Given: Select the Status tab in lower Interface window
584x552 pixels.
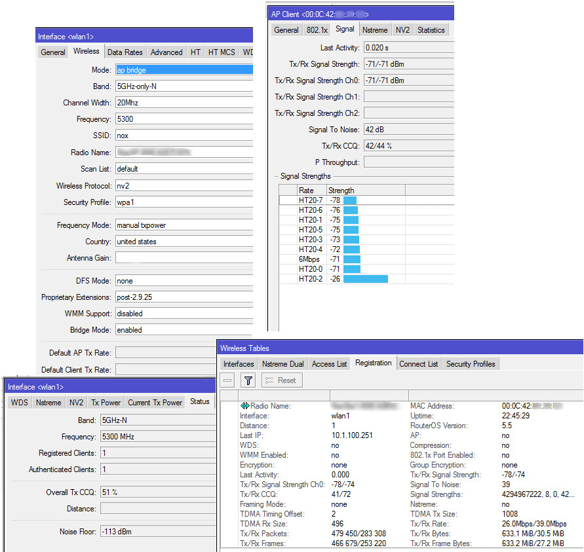Looking at the screenshot, I should tap(200, 402).
